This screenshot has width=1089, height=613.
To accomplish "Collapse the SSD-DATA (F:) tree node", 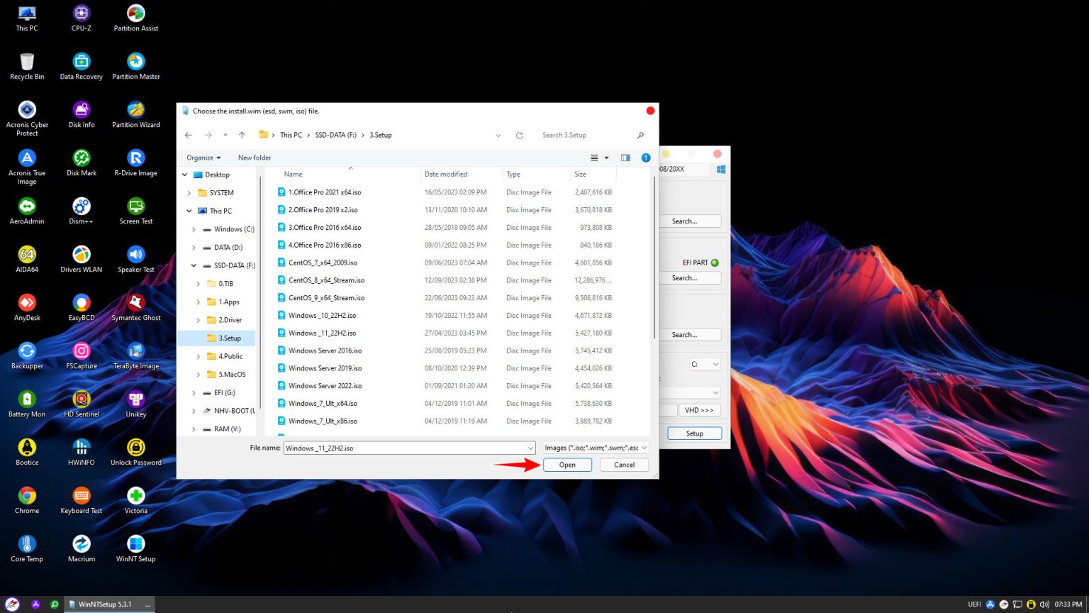I will point(193,265).
